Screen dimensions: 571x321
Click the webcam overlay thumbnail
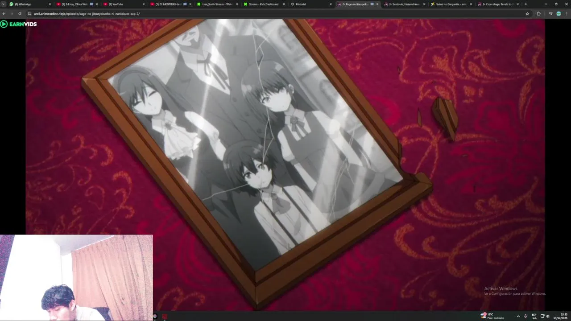(76, 278)
